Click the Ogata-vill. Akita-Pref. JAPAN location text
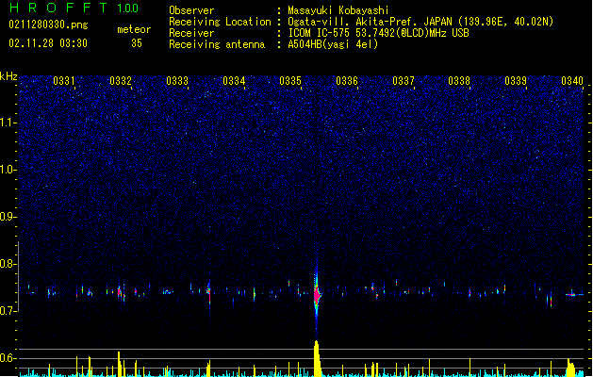The width and height of the screenshot is (593, 377). tap(420, 22)
